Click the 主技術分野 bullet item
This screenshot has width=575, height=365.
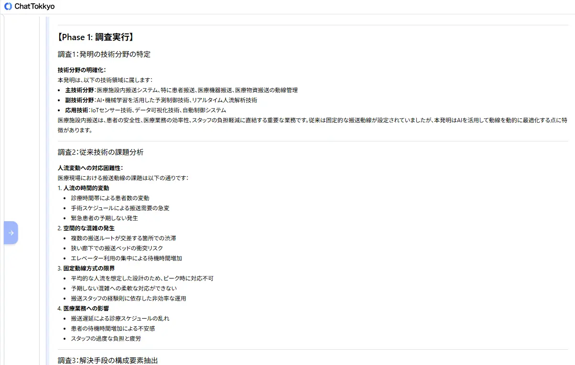tap(181, 90)
